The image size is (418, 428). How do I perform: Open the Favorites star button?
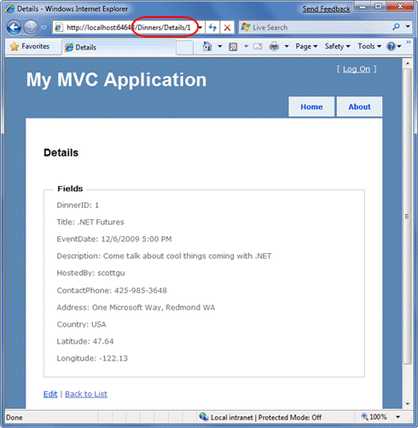tap(30, 46)
